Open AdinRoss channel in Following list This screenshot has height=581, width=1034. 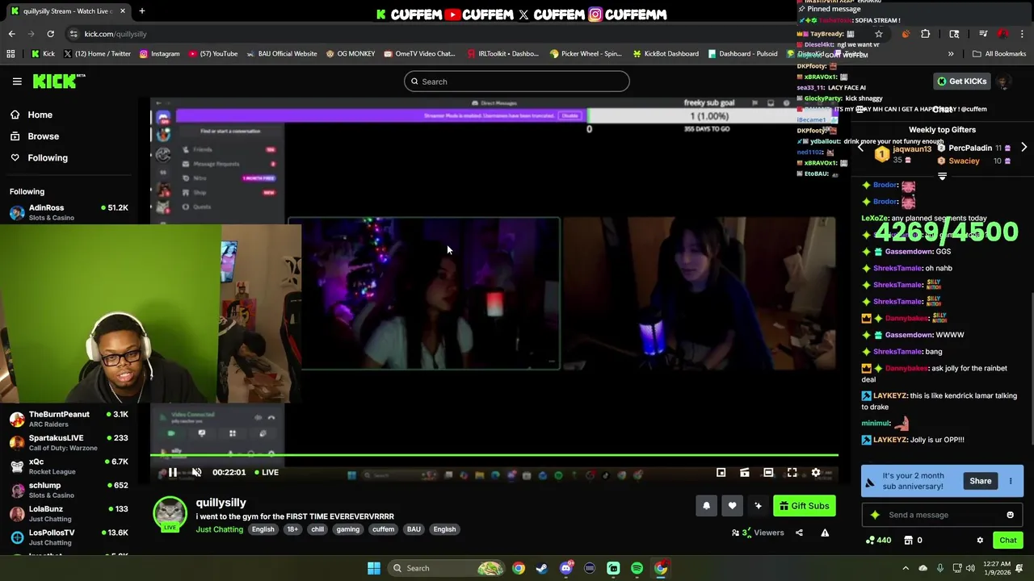[x=69, y=212]
